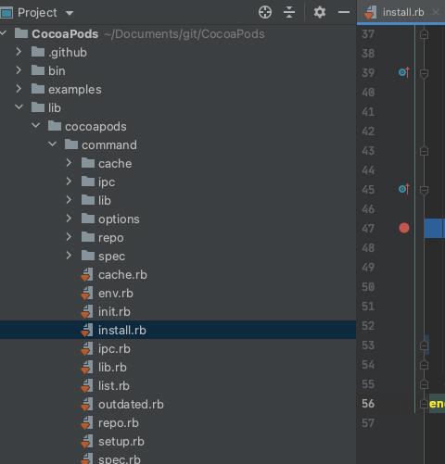Open the Project panel settings gear
This screenshot has width=445, height=464.
pos(320,12)
